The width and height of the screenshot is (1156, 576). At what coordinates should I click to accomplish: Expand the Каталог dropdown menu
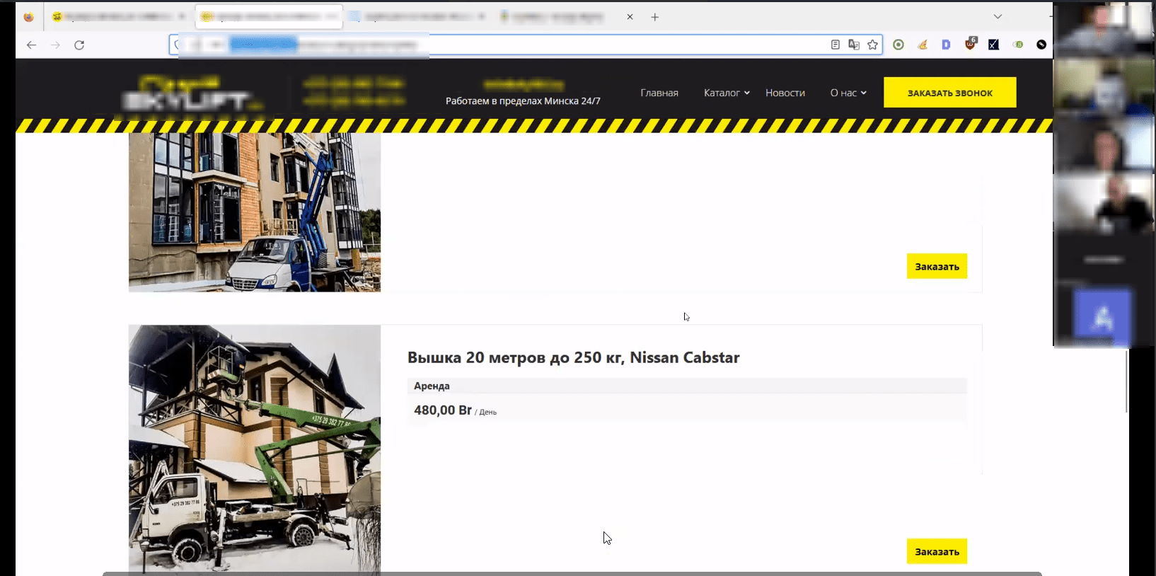click(727, 93)
